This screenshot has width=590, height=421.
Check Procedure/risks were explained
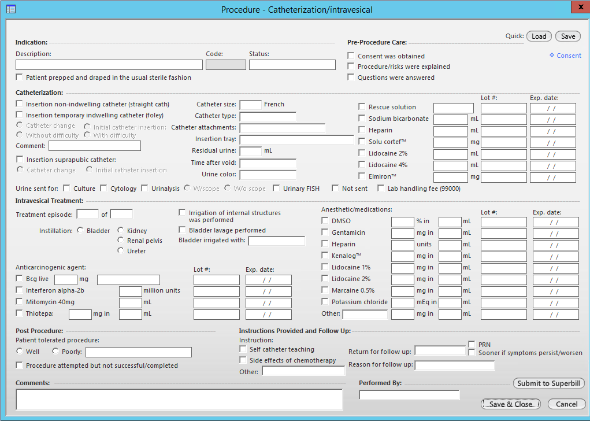coord(351,67)
